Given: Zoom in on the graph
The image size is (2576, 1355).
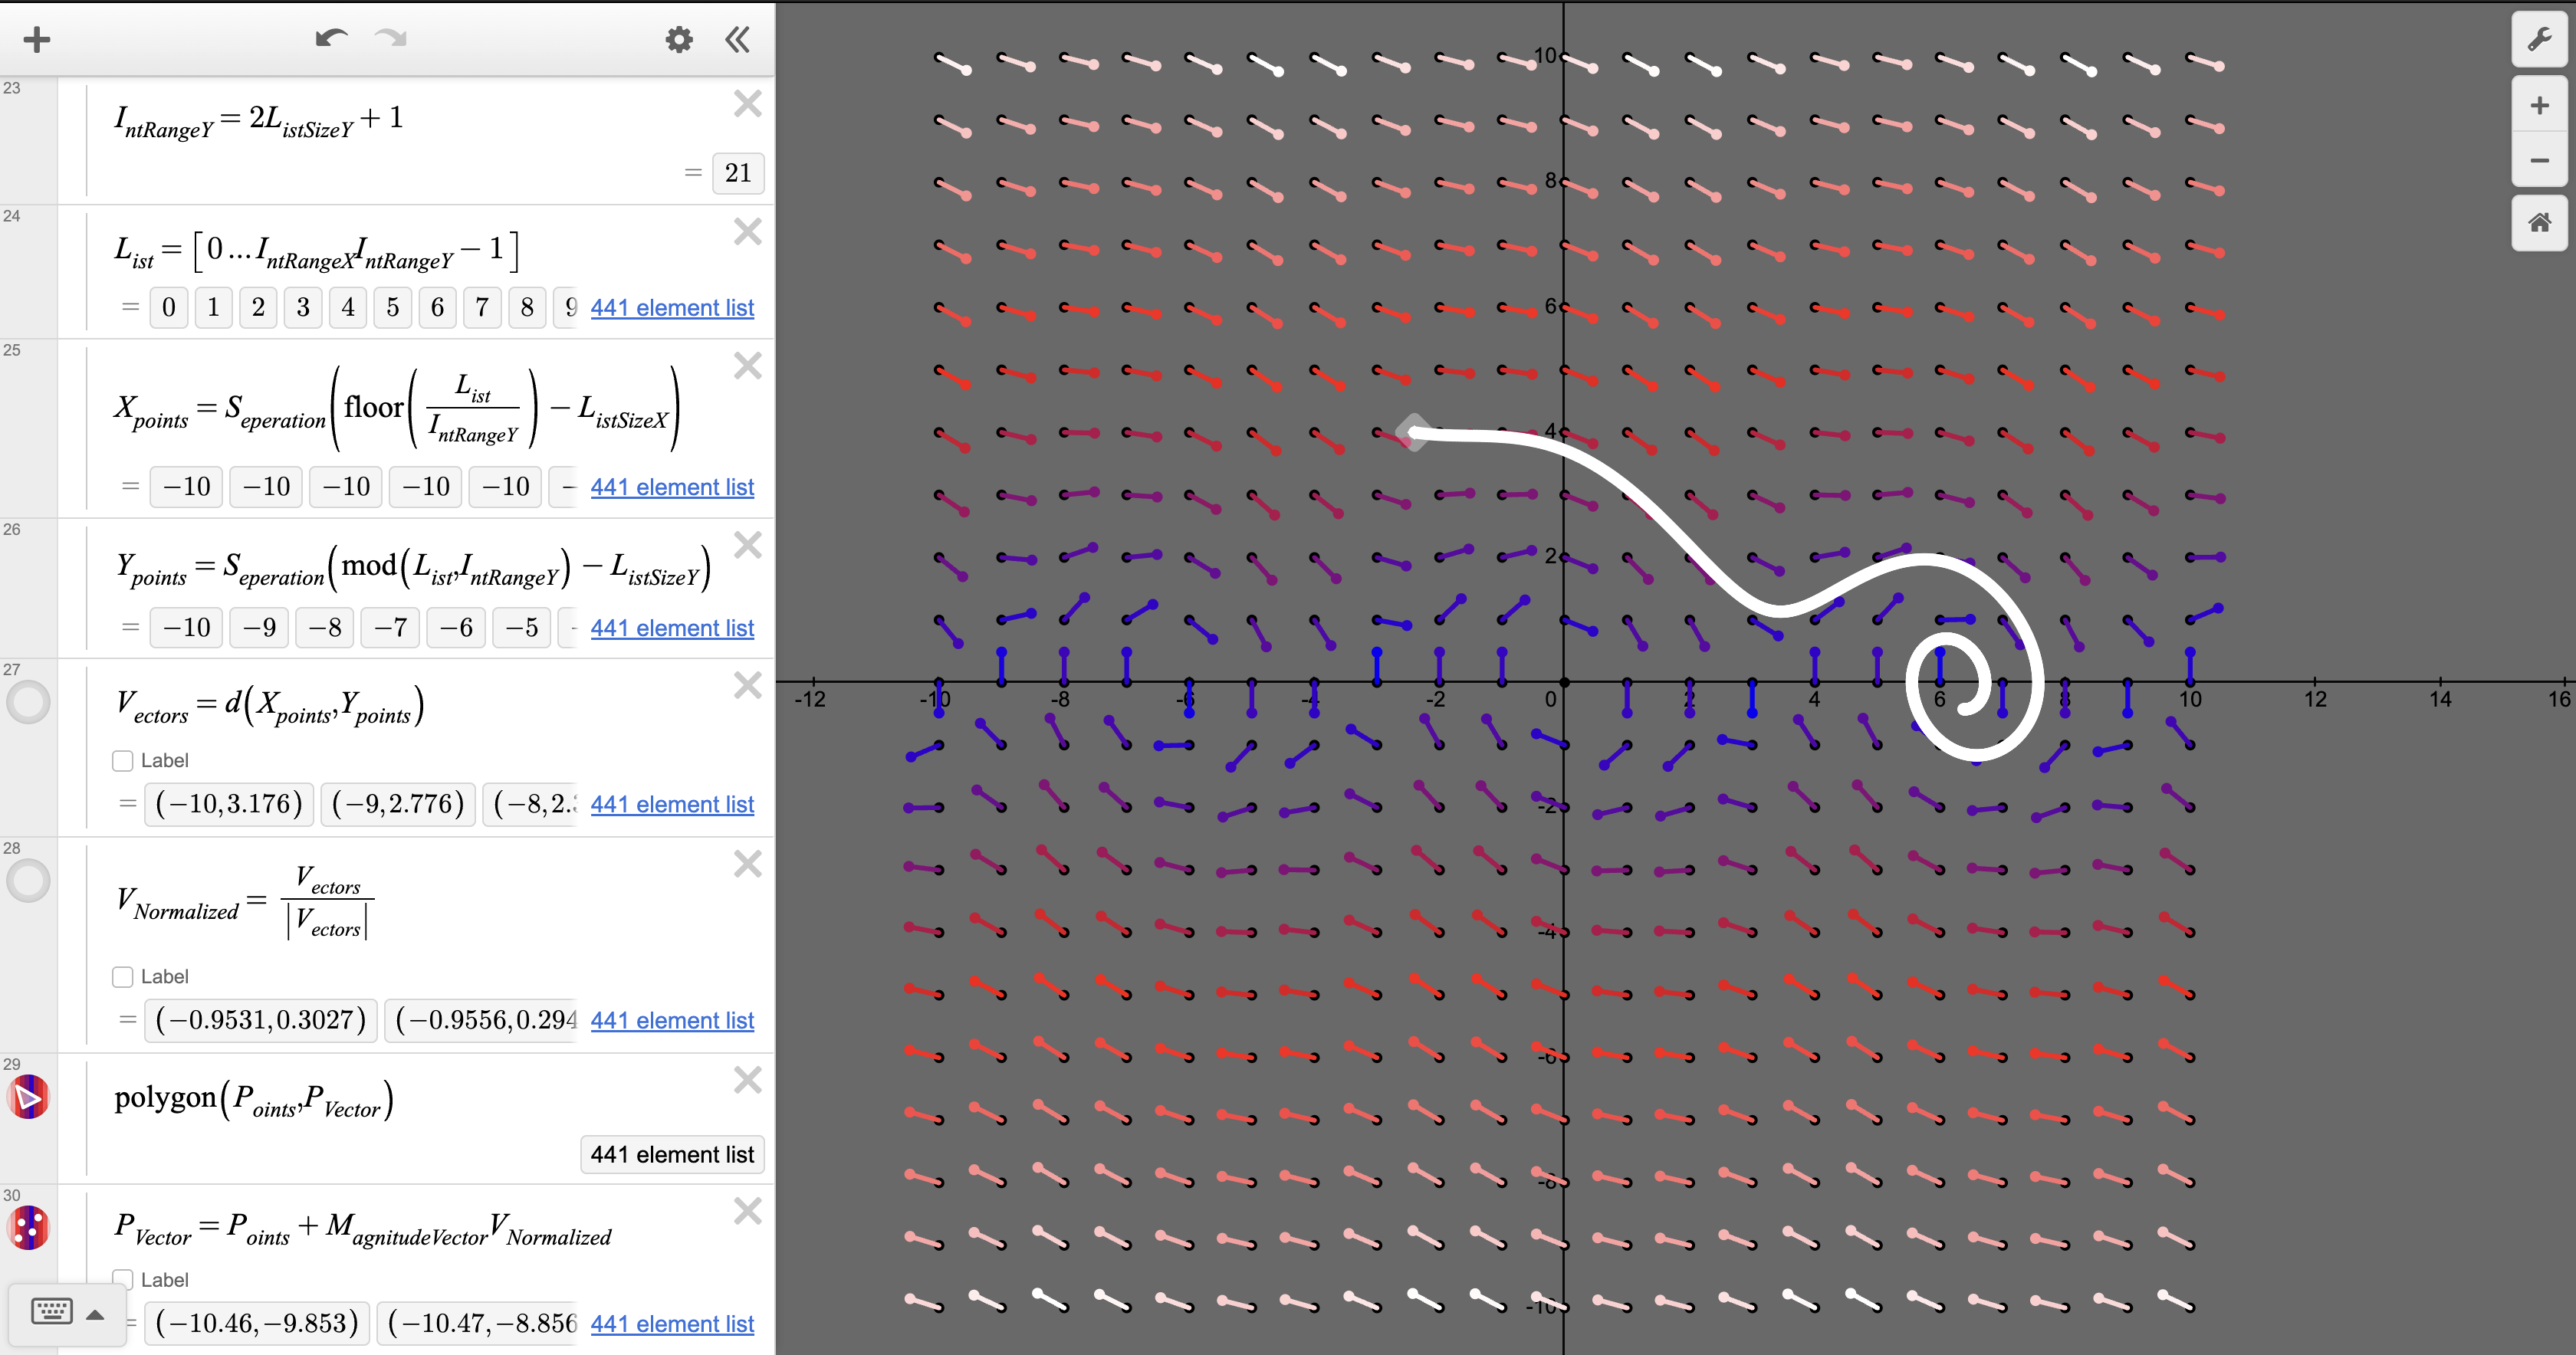Looking at the screenshot, I should 2539,105.
